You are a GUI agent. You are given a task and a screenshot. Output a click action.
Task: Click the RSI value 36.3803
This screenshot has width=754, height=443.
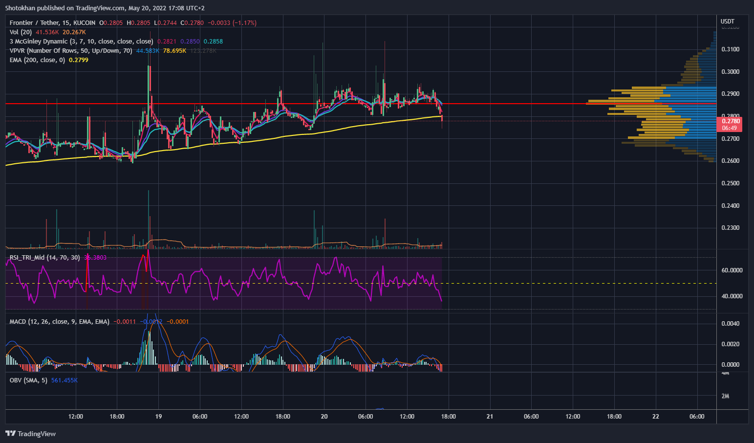point(95,258)
